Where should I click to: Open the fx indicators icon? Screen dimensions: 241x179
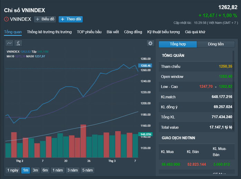[x=18, y=43]
